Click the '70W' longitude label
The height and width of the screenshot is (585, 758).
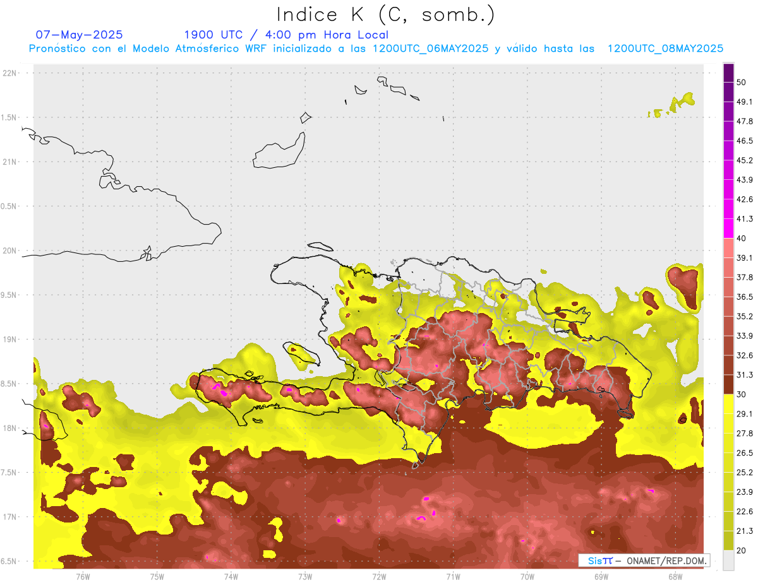[x=527, y=577]
